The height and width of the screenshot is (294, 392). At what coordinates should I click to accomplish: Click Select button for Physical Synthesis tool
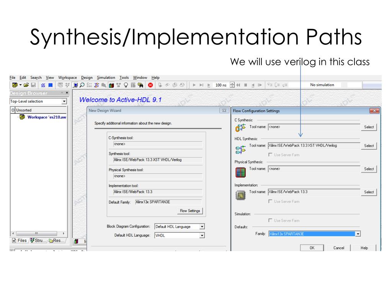tap(369, 169)
